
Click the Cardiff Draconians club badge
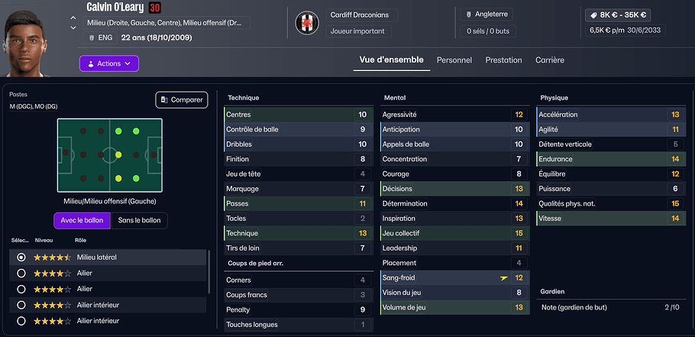pyautogui.click(x=308, y=24)
